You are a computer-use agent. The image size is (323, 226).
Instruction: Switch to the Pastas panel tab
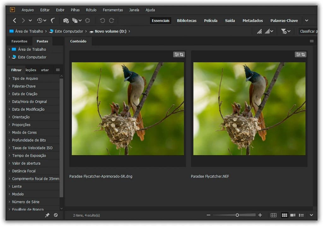[42, 41]
